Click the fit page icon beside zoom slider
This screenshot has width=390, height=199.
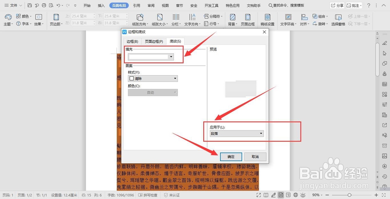[x=384, y=195]
